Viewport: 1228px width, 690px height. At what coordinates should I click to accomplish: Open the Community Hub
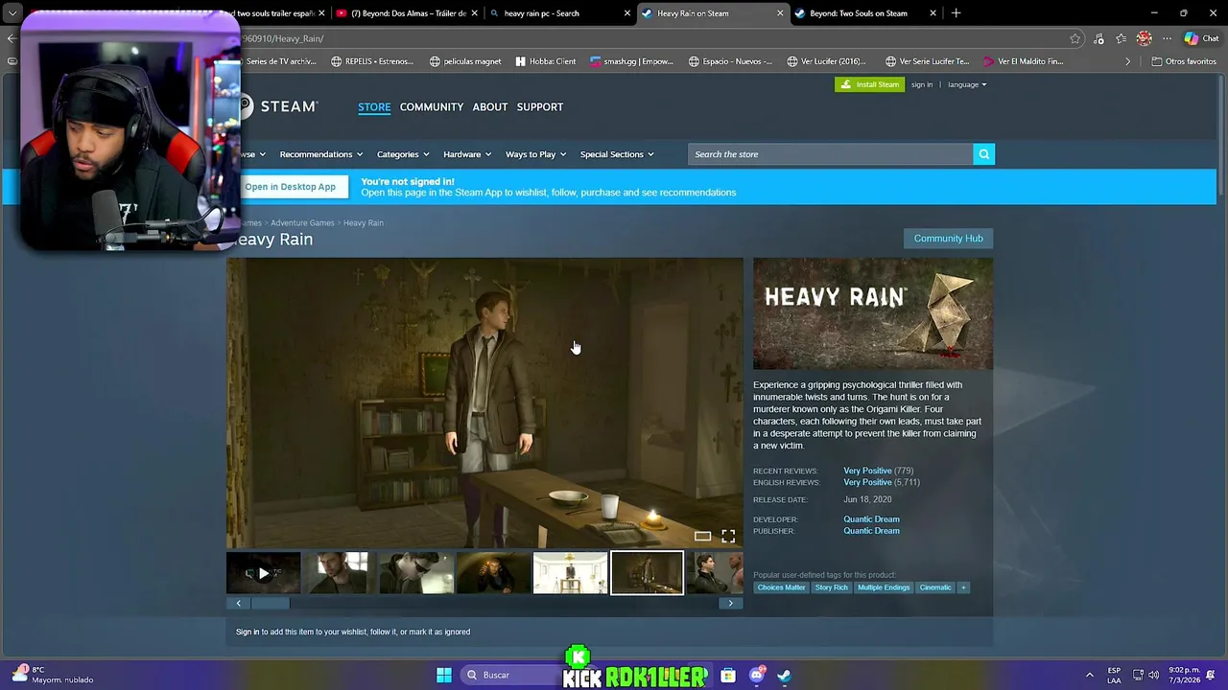click(948, 239)
